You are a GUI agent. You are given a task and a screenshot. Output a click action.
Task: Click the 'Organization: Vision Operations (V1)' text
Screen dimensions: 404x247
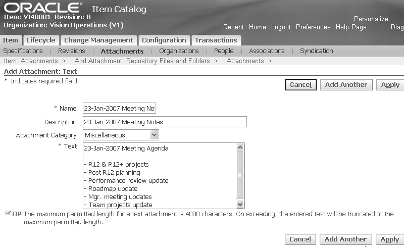point(64,25)
